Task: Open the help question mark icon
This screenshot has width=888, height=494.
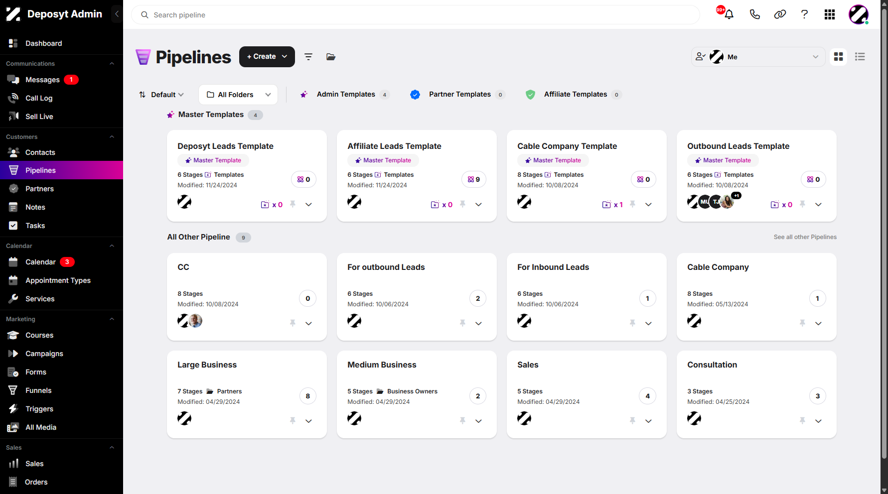Action: (804, 14)
